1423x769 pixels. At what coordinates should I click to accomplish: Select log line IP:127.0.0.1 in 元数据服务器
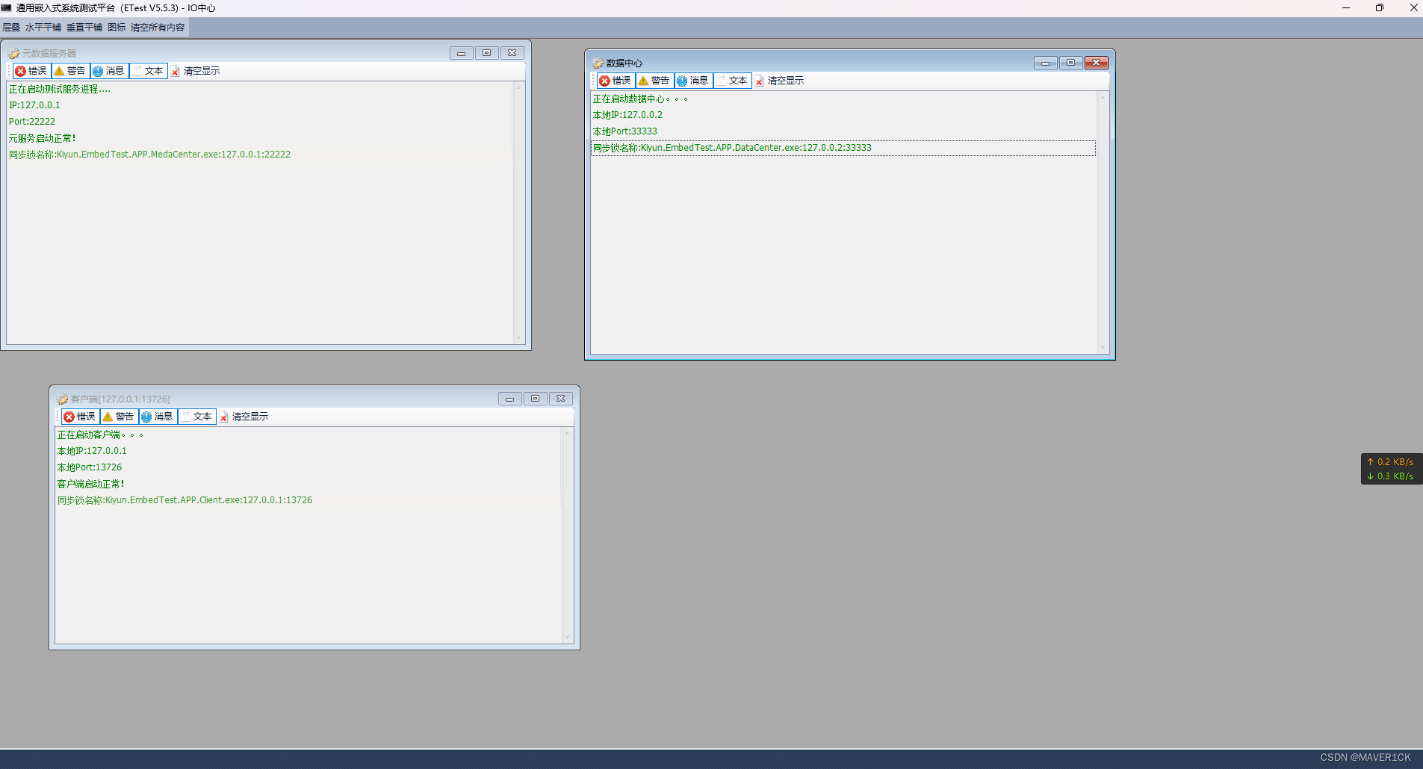(260, 106)
